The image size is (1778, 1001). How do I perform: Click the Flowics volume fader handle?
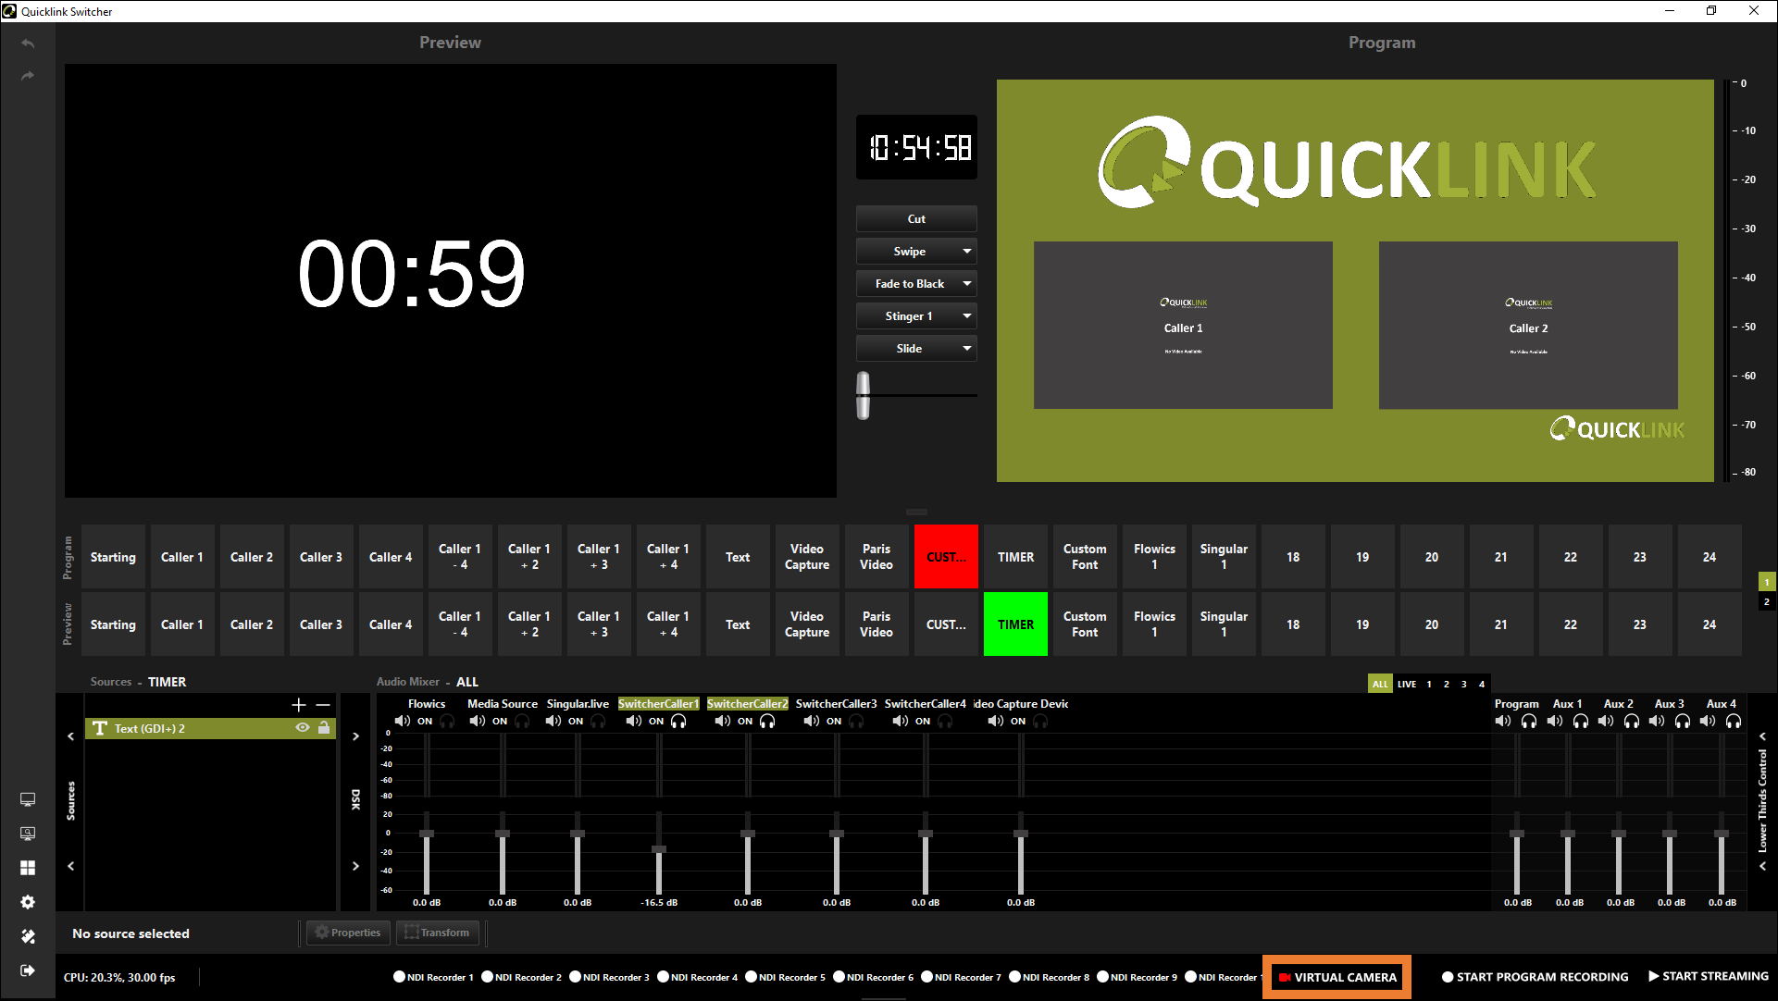click(427, 834)
